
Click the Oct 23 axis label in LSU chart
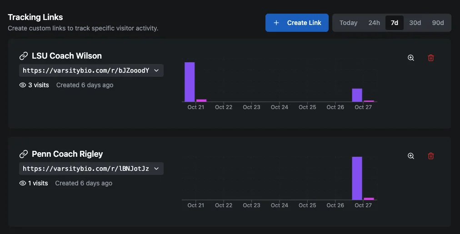251,107
